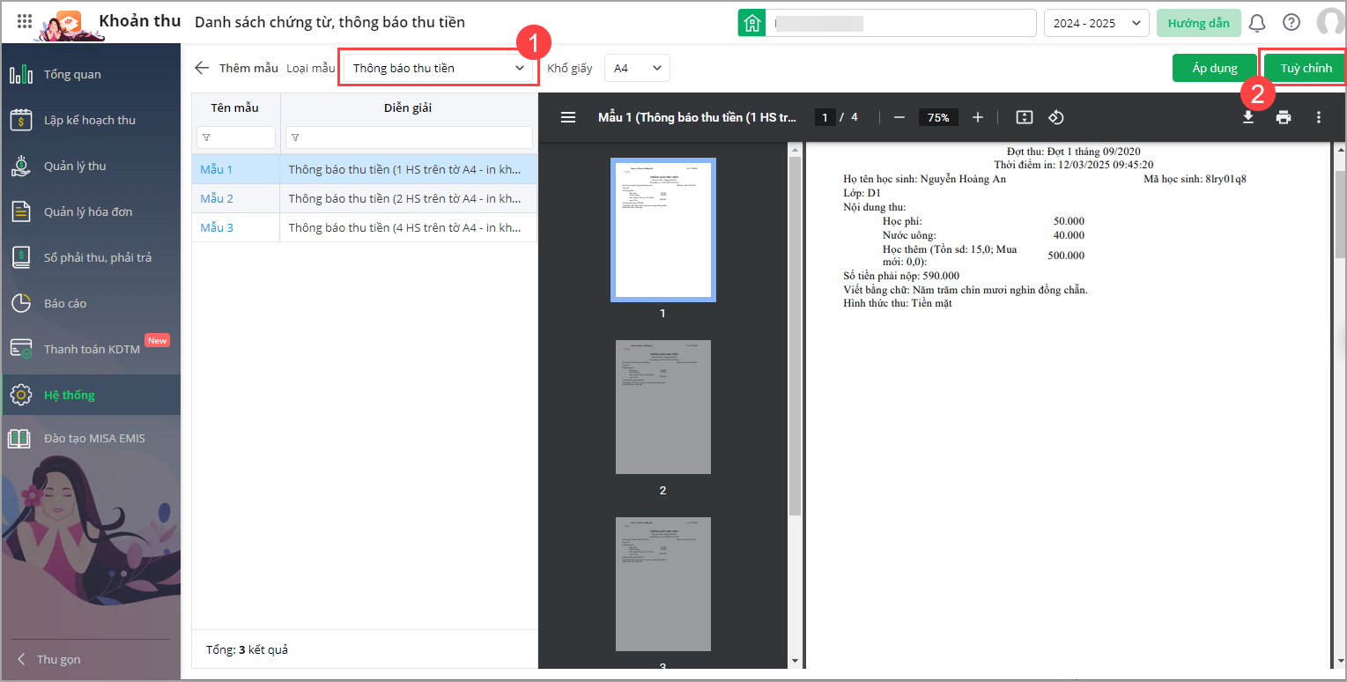Open Thanh toán KDTM in the sidebar

pos(90,349)
